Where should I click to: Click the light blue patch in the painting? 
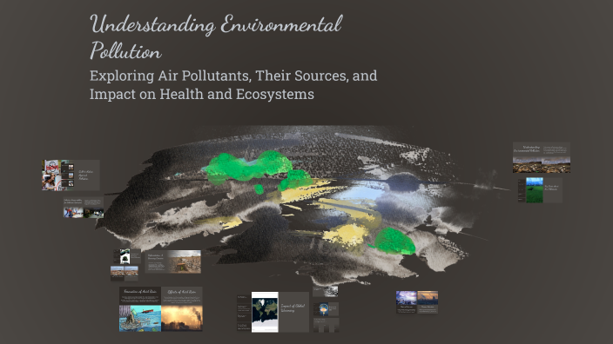coord(361,194)
